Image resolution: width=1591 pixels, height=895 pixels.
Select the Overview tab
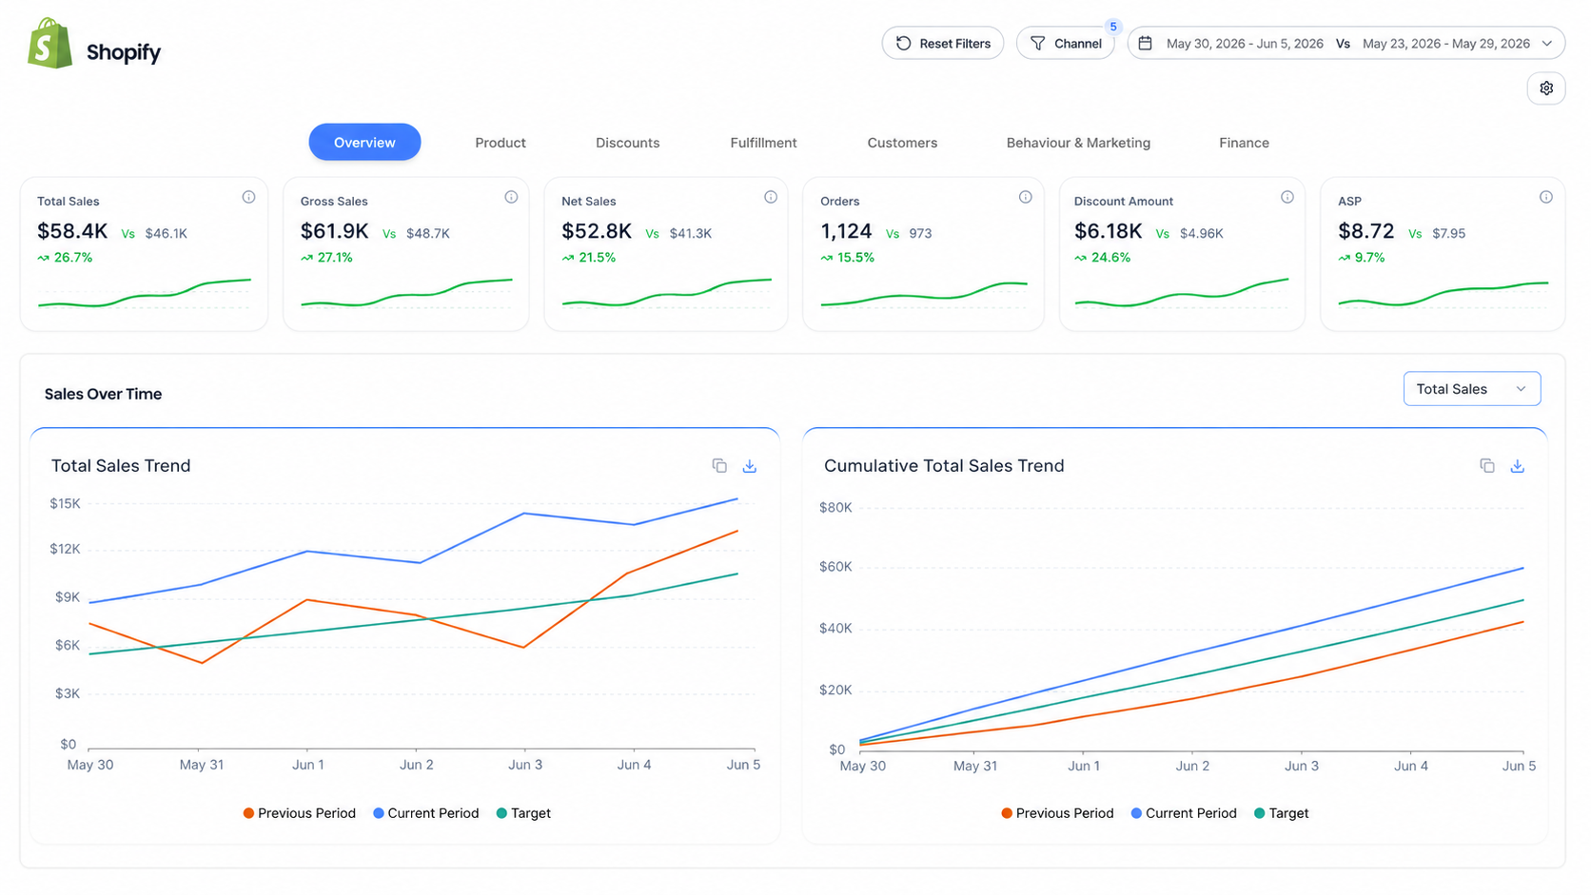[364, 143]
